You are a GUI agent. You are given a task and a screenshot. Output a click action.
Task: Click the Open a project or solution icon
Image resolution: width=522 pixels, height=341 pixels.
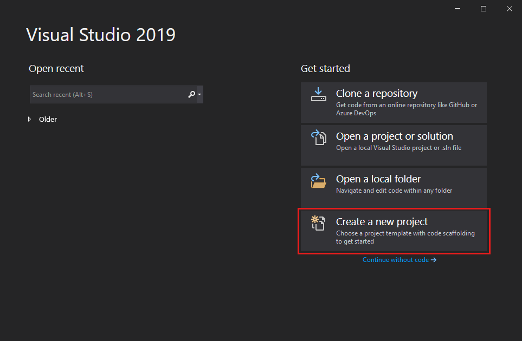[x=319, y=137]
